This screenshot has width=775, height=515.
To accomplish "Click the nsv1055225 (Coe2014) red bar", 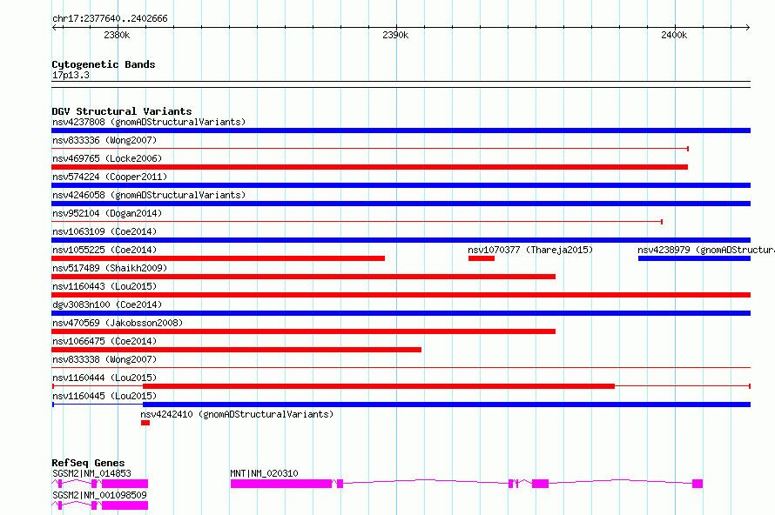I will [x=218, y=258].
